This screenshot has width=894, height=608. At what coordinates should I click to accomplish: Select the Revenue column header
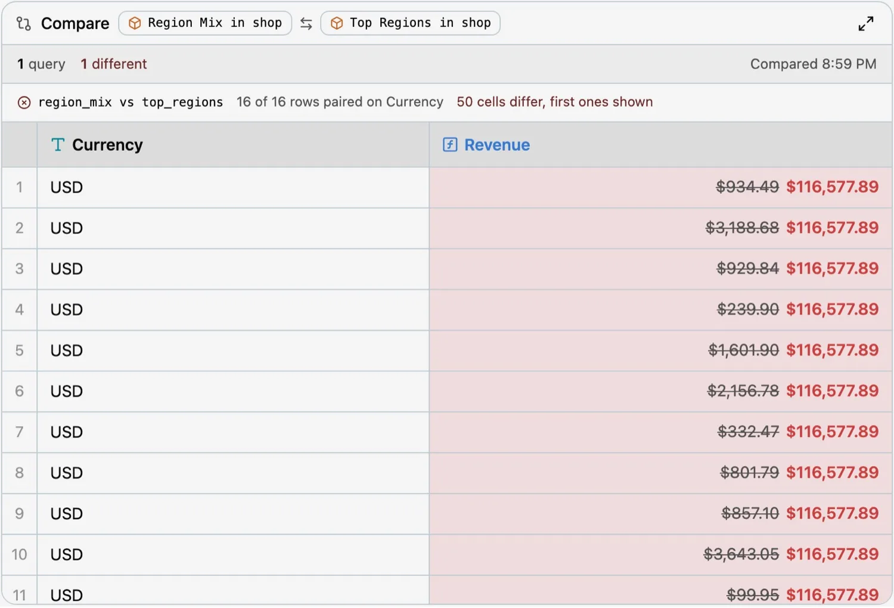pos(660,145)
